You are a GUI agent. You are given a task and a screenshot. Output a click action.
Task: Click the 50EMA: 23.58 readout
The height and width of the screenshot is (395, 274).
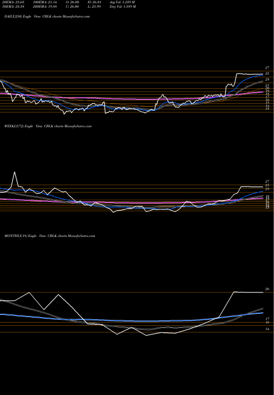coord(13,7)
